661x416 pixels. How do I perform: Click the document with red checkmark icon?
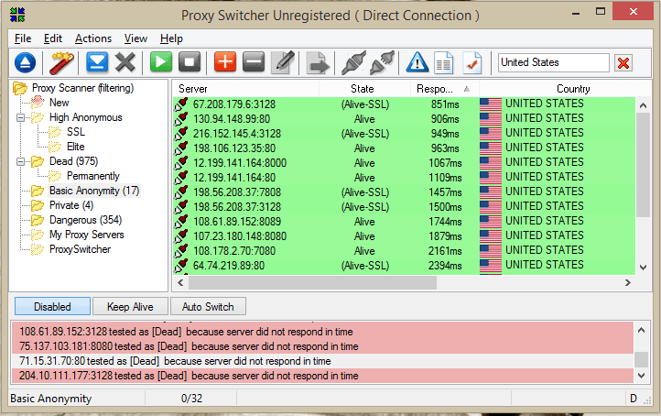[x=472, y=63]
